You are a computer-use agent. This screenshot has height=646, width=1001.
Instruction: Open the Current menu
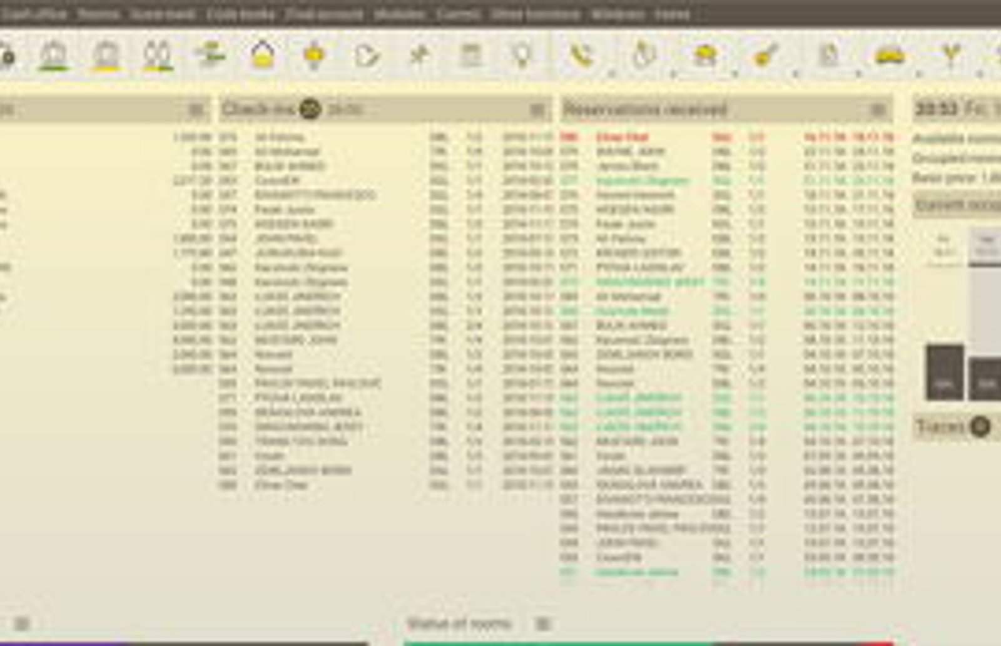point(458,14)
